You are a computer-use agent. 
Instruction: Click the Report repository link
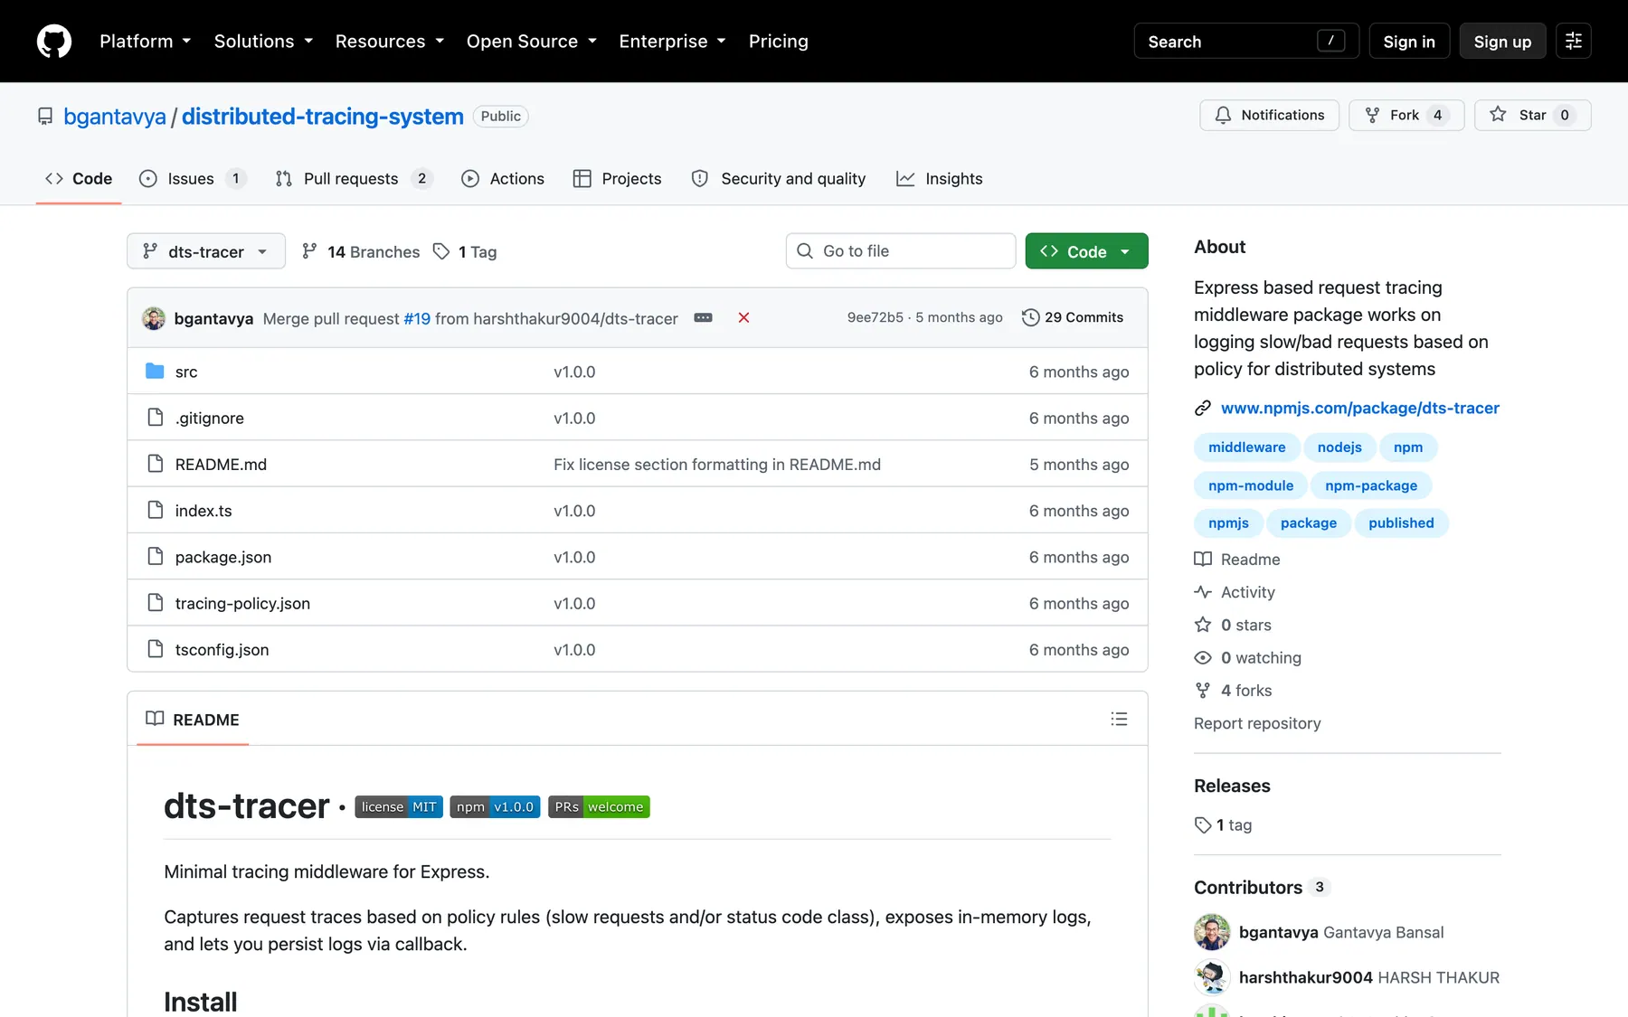point(1257,723)
